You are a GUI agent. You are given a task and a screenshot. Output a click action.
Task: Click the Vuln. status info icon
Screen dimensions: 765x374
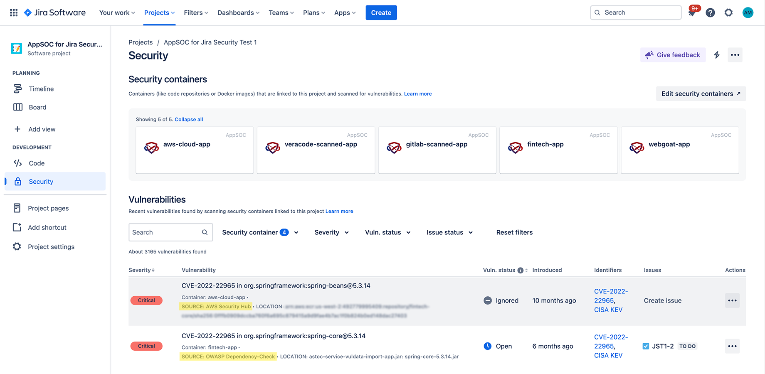[x=520, y=270]
